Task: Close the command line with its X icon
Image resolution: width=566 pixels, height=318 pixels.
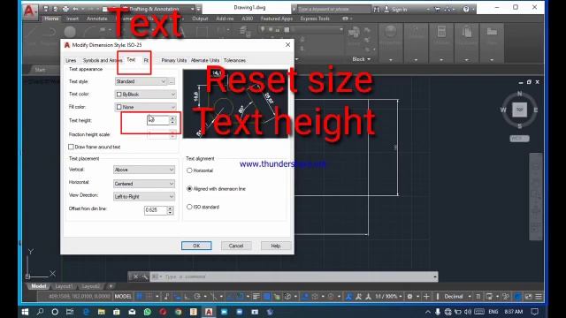Action: 135,276
